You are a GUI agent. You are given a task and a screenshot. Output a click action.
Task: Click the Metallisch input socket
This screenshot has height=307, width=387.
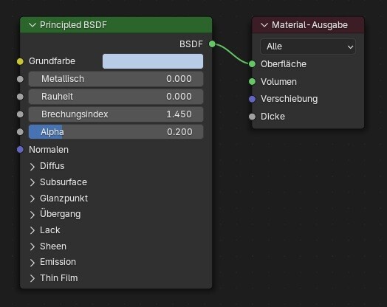click(20, 79)
